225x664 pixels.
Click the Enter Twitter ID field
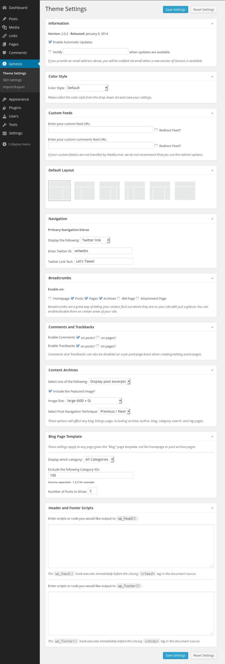click(103, 251)
